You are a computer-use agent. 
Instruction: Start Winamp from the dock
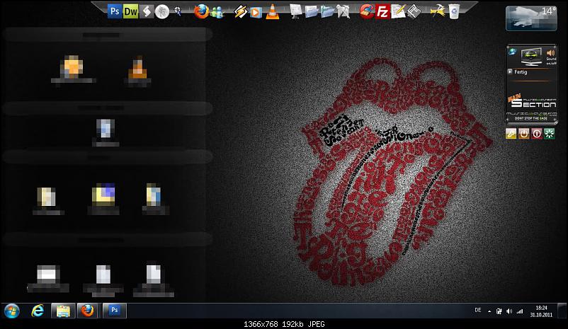240,12
